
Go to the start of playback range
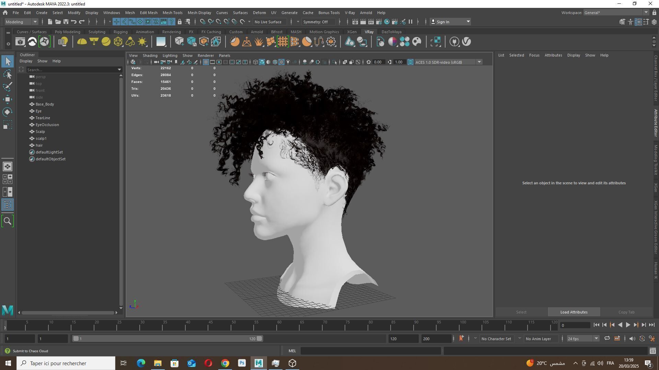(596, 325)
